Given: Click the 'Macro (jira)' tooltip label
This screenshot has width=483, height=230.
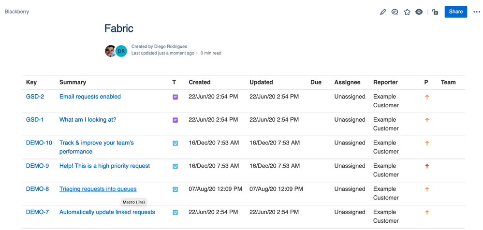Looking at the screenshot, I should click(134, 202).
